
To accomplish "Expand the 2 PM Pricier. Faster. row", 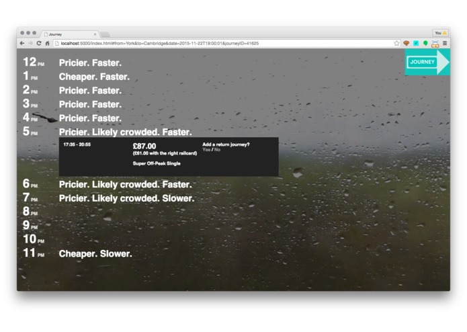I will point(90,91).
